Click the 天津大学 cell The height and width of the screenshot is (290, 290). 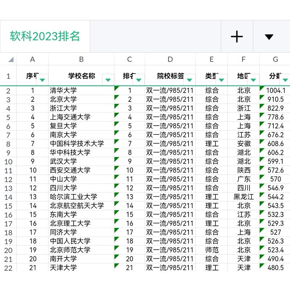click(x=81, y=268)
